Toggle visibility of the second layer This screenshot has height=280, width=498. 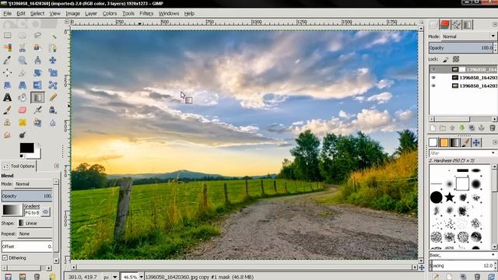433,78
